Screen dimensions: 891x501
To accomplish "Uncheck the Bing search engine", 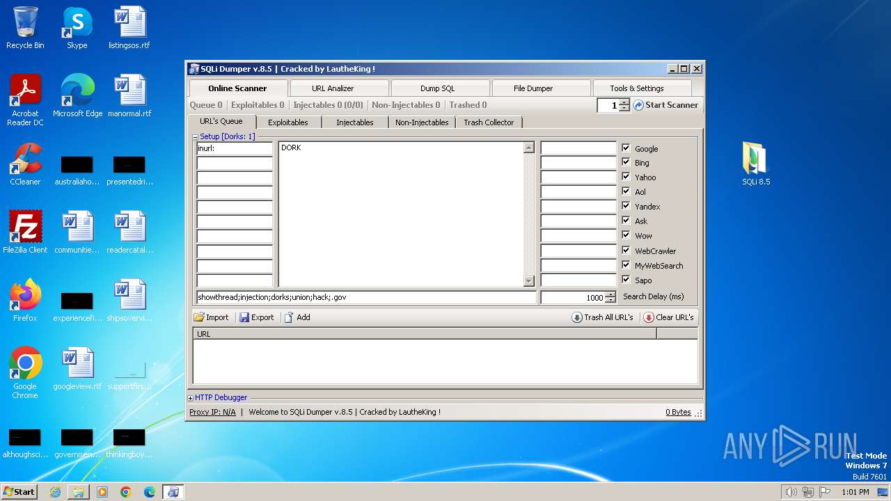I will point(626,162).
